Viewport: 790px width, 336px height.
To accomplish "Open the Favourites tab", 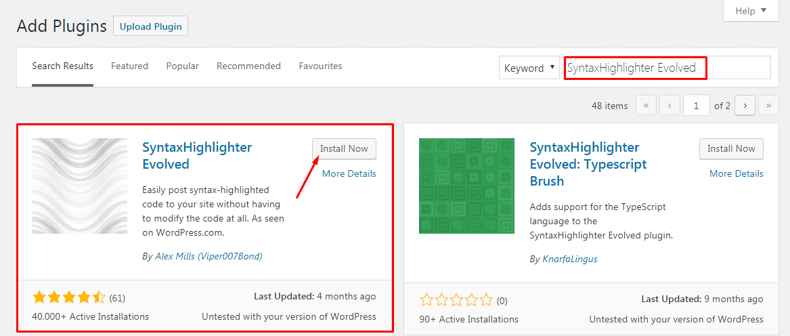I will point(320,66).
